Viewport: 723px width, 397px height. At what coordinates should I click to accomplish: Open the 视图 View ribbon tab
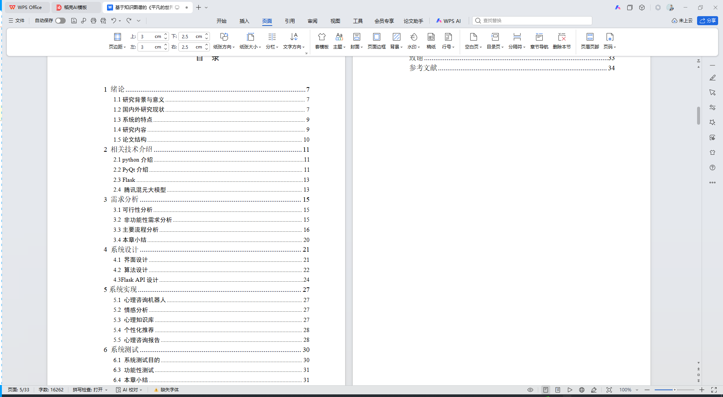pos(335,21)
